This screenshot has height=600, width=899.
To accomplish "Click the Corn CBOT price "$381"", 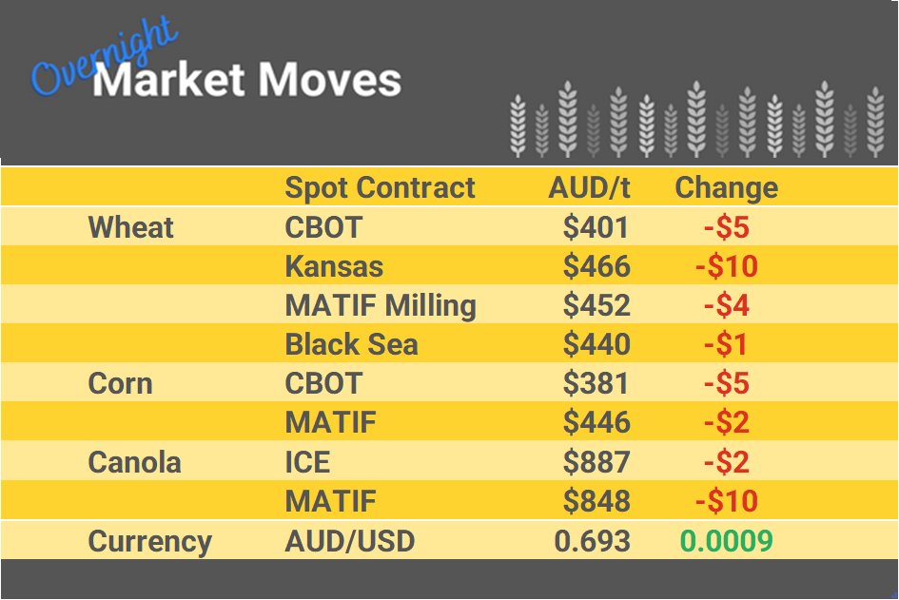I will point(596,383).
